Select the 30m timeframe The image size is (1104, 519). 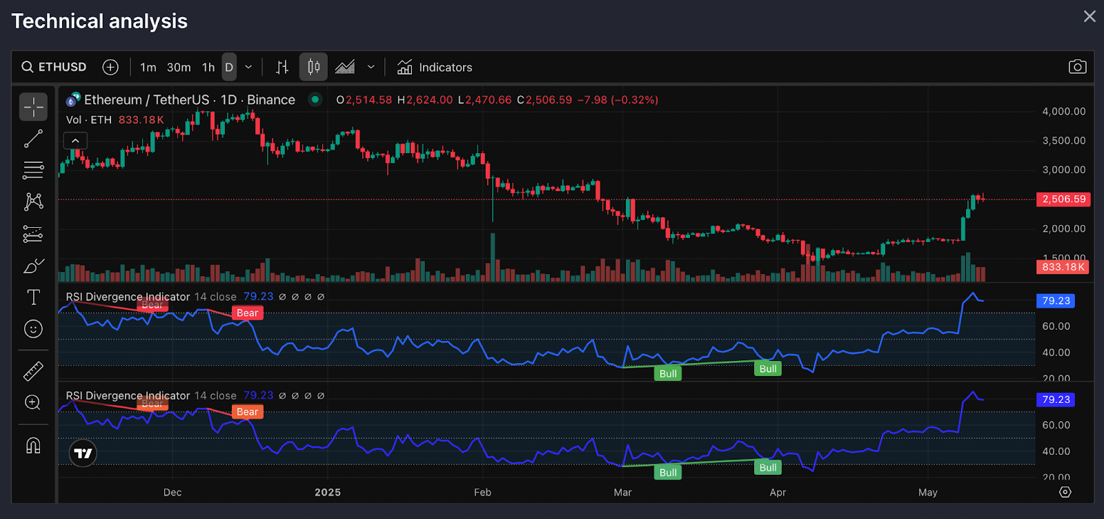click(179, 67)
